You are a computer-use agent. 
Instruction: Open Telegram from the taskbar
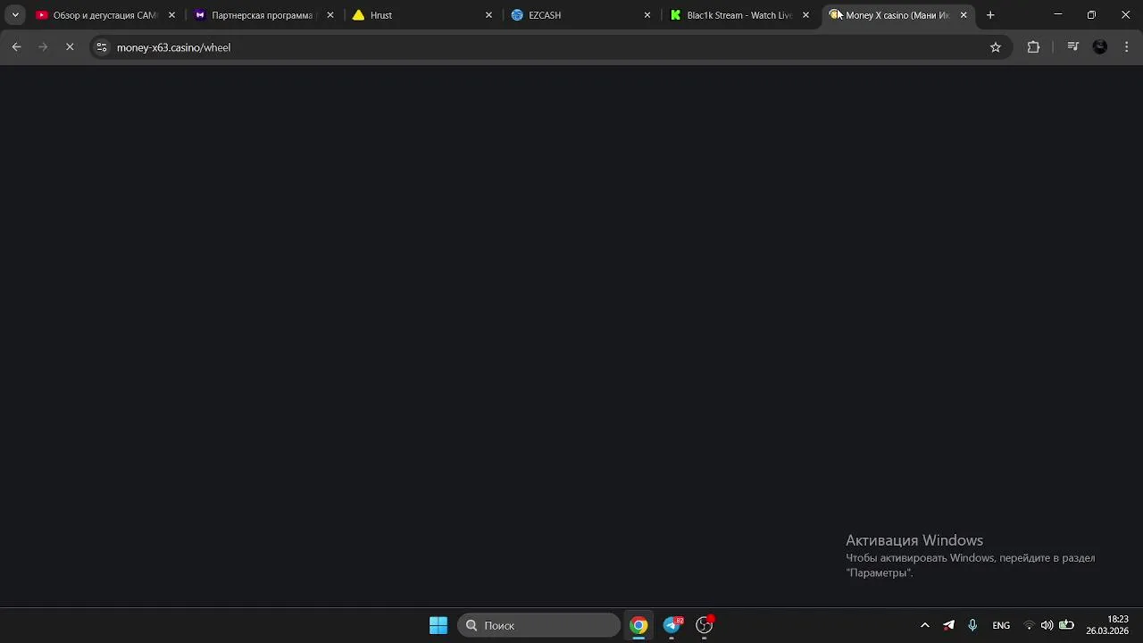point(672,625)
